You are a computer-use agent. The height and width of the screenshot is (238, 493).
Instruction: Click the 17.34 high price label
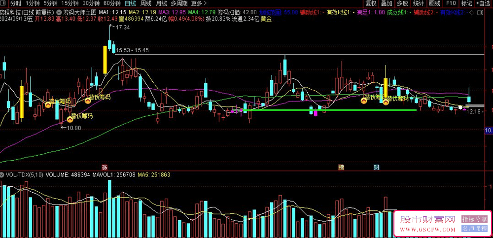[x=123, y=28]
